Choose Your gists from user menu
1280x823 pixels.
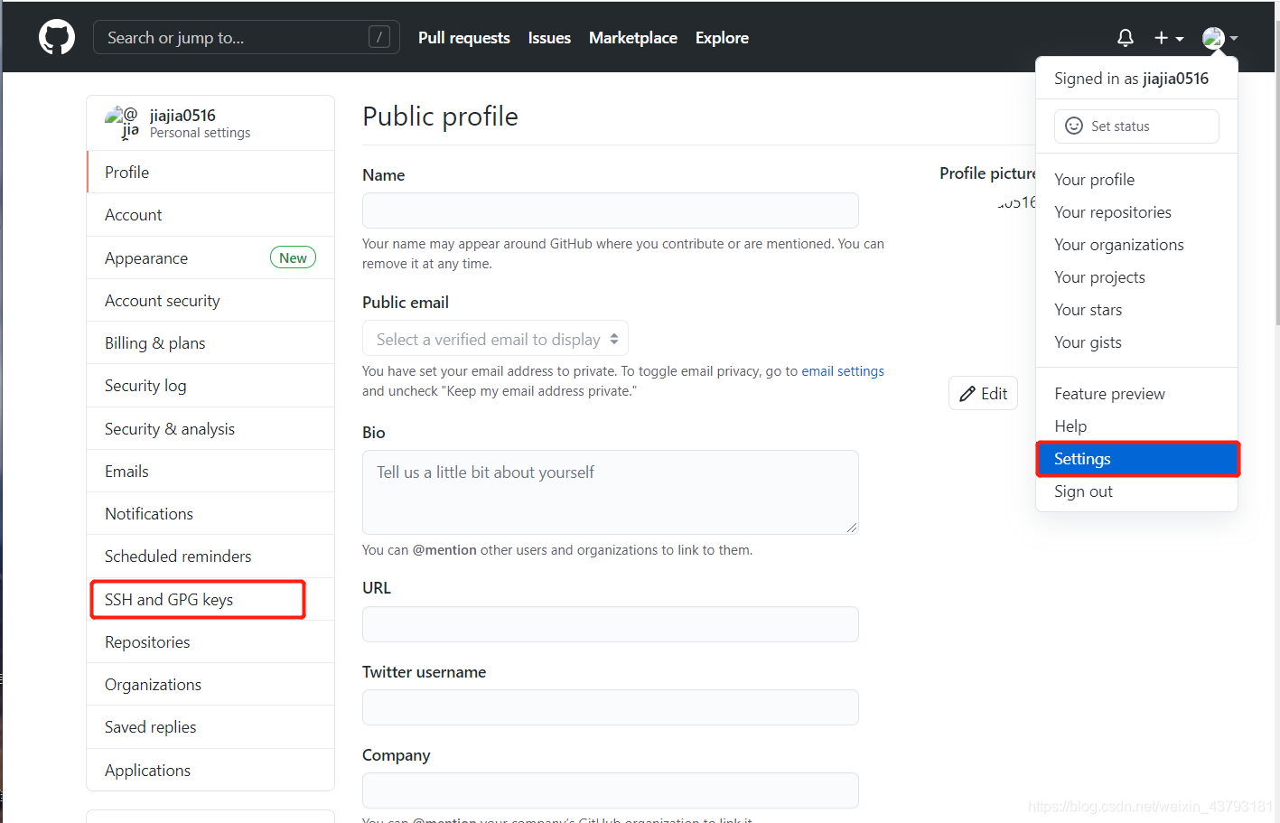tap(1136, 342)
